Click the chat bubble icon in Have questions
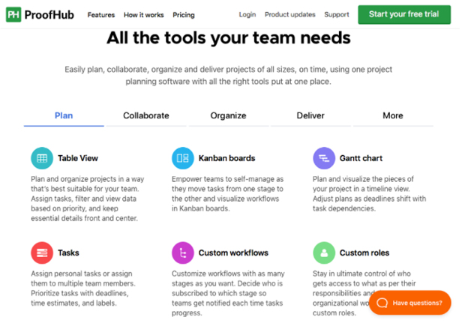Screen dimensions: 462x323 point(382,303)
